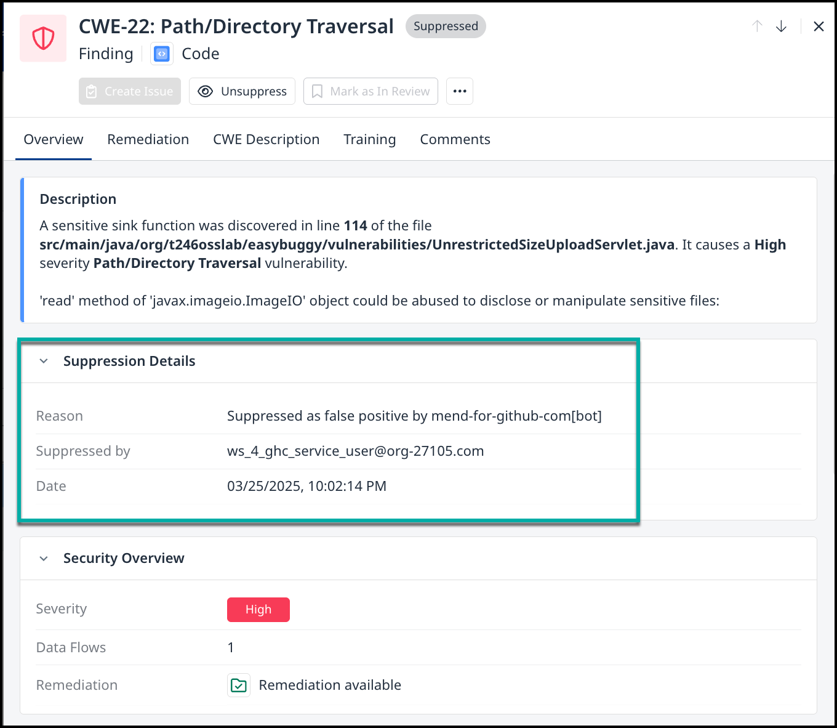Click the green Remediation available icon
The height and width of the screenshot is (728, 837).
coord(238,686)
